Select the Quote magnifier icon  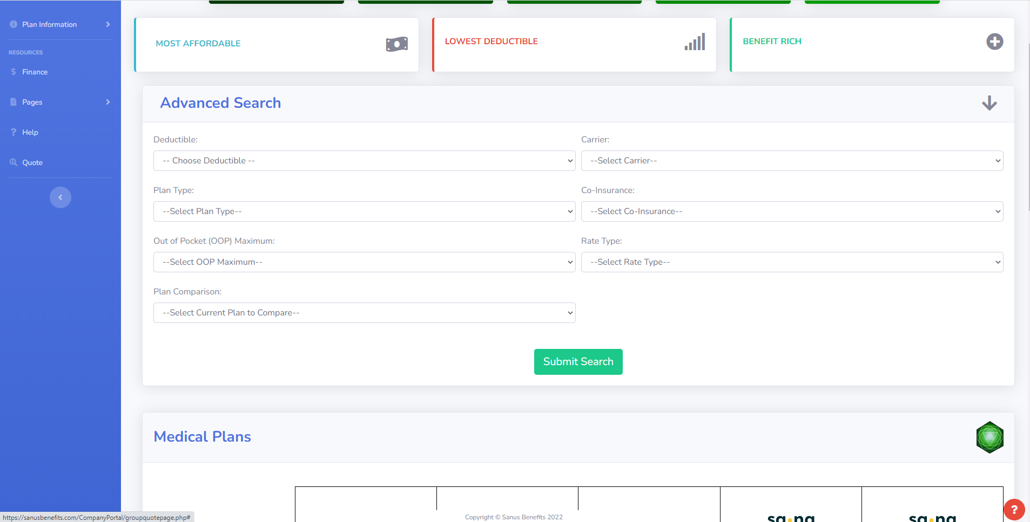click(13, 162)
